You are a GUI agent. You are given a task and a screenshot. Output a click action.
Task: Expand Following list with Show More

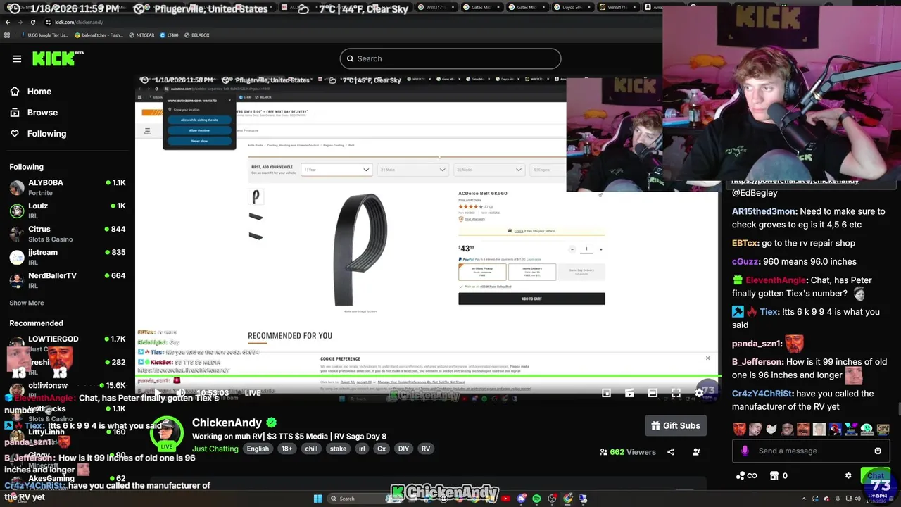pyautogui.click(x=27, y=303)
